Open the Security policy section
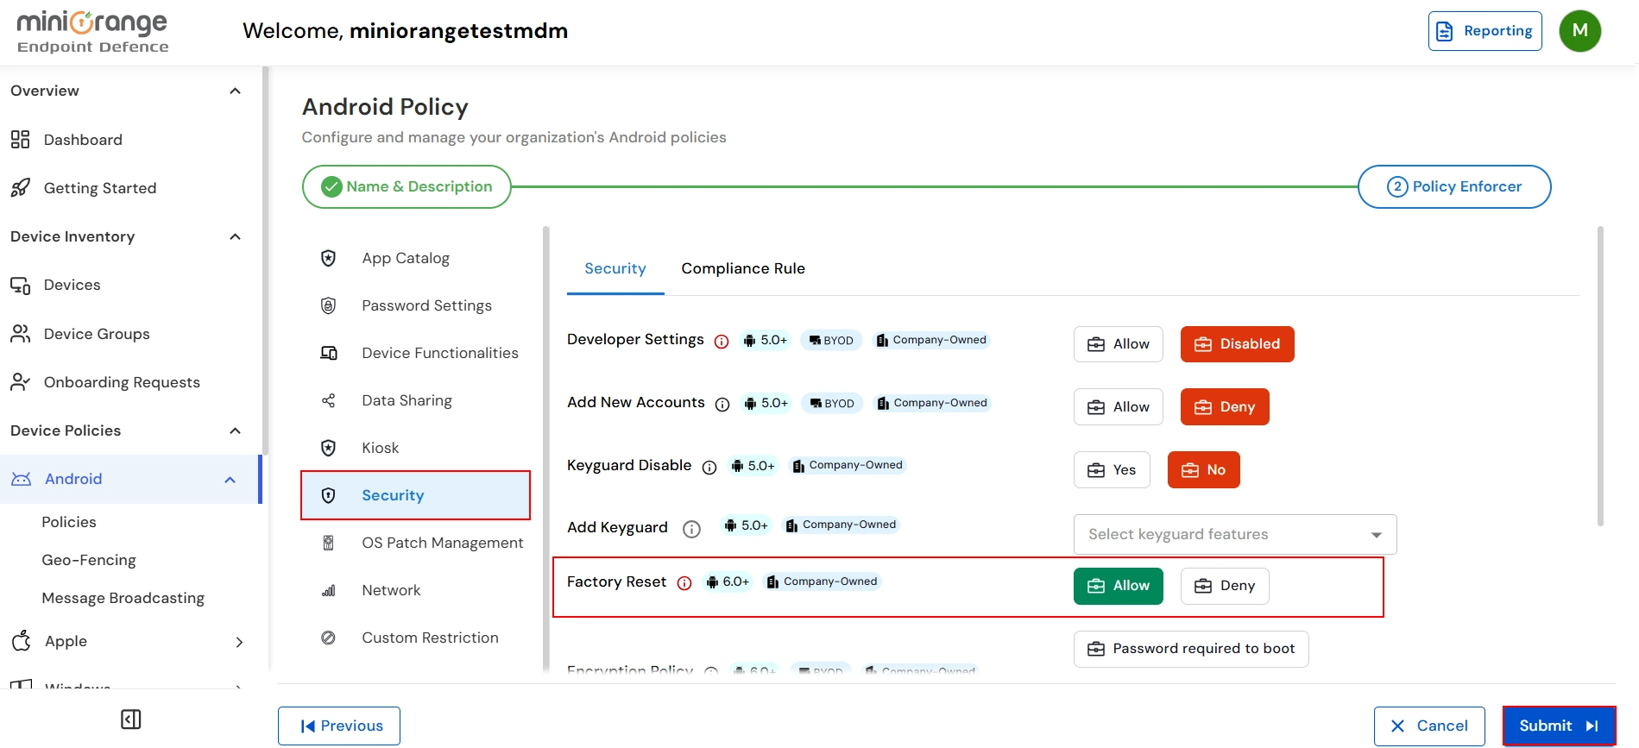Viewport: 1639px width, 748px height. click(x=415, y=495)
